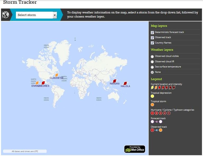Screen dimensions: 203x156
Task: Click the Nangka typhoon marker
Action: pyautogui.click(x=114, y=81)
